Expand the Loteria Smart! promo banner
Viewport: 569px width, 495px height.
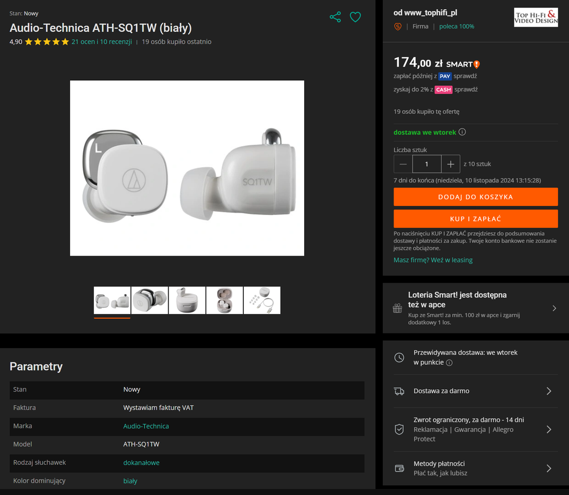point(554,308)
